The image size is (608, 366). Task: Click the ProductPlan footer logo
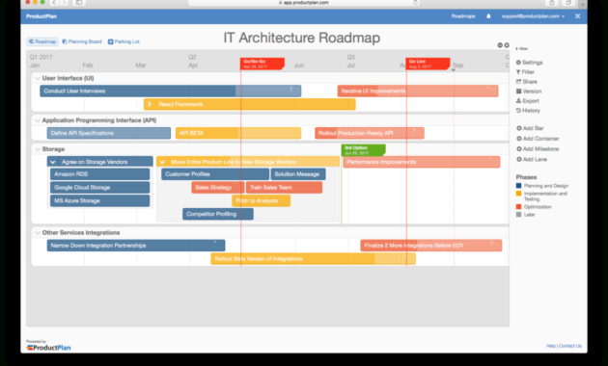pyautogui.click(x=48, y=348)
